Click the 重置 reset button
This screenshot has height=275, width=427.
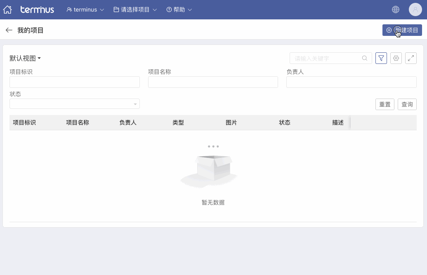[385, 104]
